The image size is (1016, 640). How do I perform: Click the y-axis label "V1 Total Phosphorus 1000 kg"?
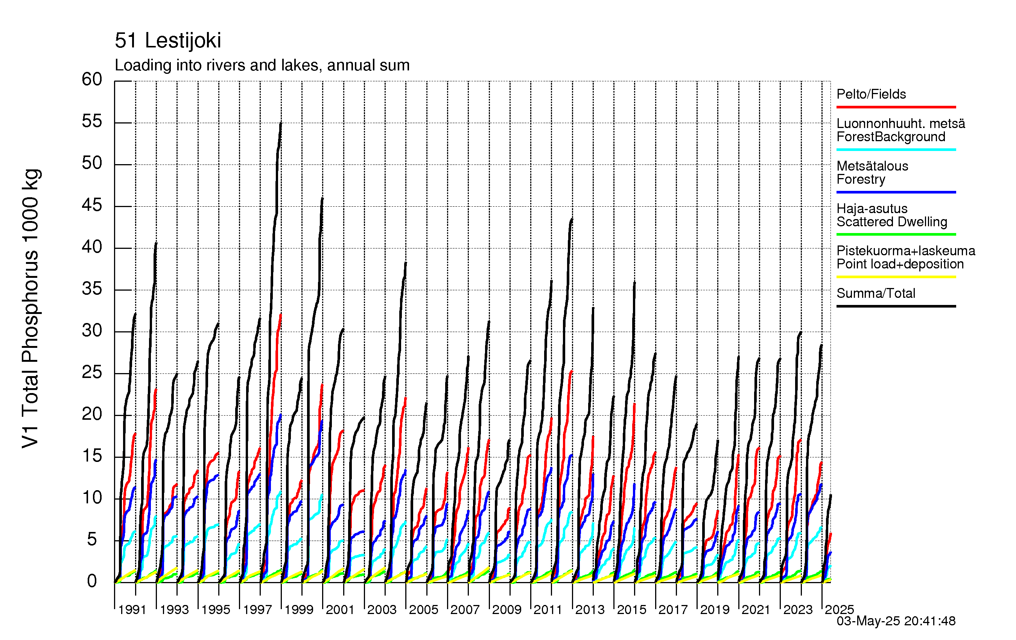pos(30,308)
